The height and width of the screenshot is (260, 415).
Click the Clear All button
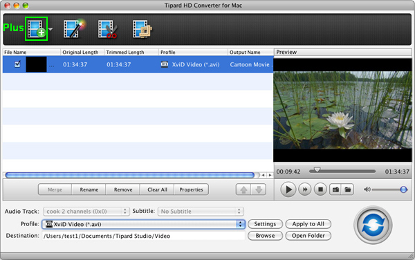point(157,189)
